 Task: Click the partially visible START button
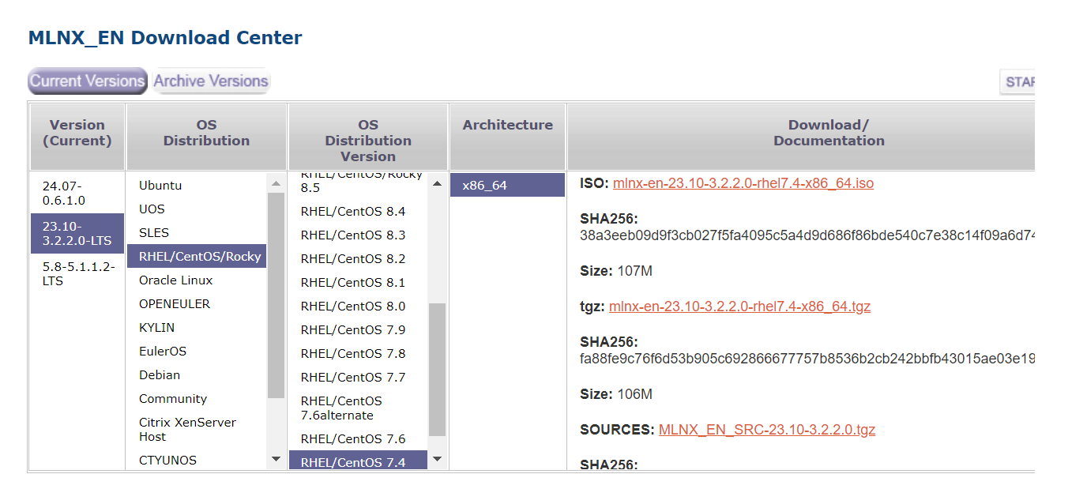[x=1017, y=81]
